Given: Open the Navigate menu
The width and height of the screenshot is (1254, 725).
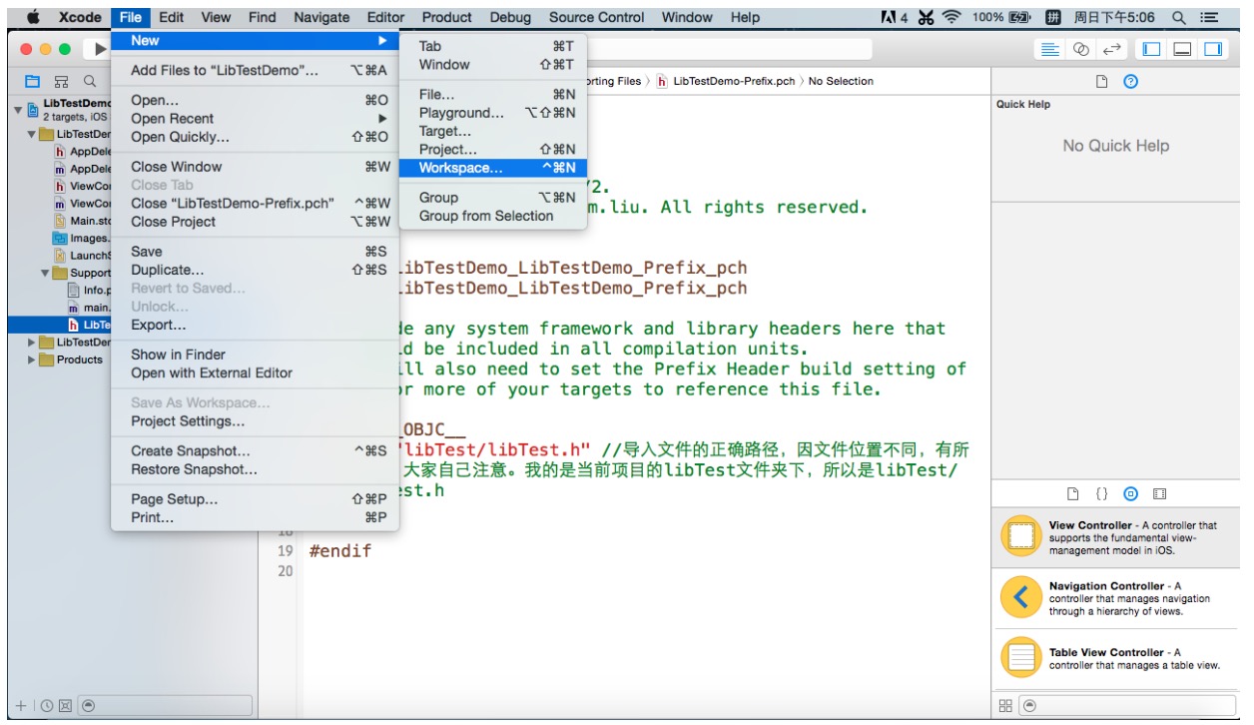Looking at the screenshot, I should (321, 17).
